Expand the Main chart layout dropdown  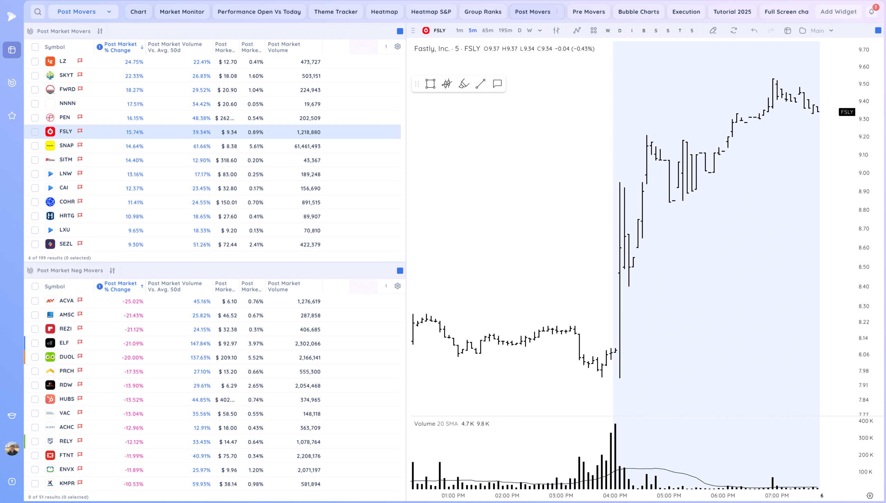point(831,31)
